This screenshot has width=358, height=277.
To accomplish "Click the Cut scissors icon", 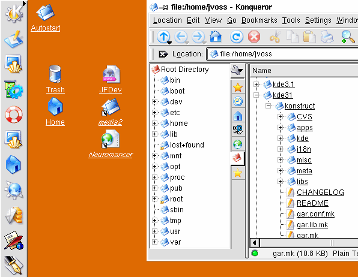I will pyautogui.click(x=275, y=37).
